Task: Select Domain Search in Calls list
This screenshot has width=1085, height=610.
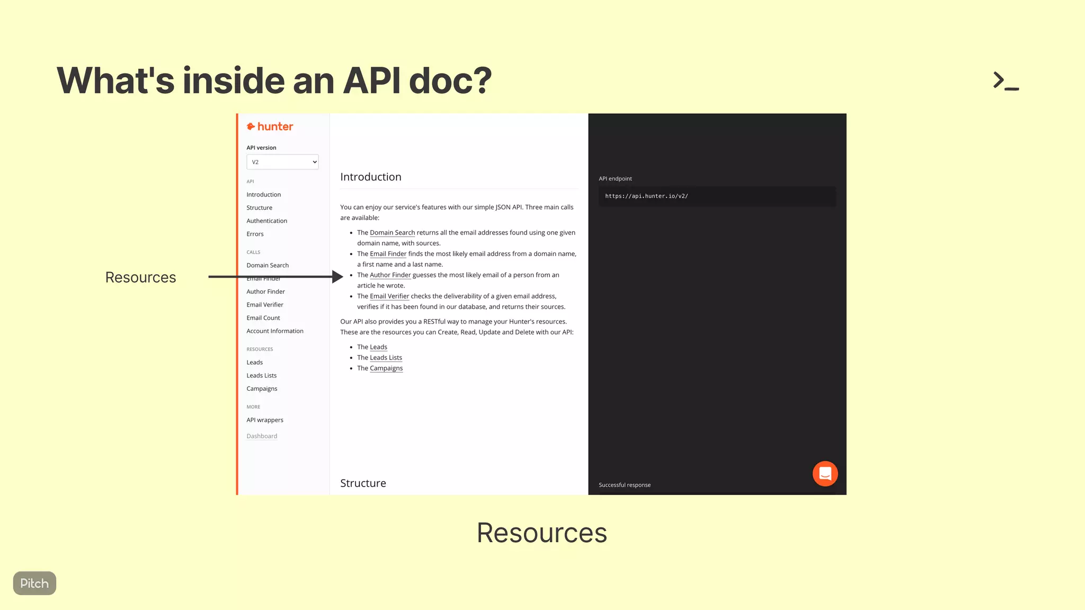Action: (x=268, y=265)
